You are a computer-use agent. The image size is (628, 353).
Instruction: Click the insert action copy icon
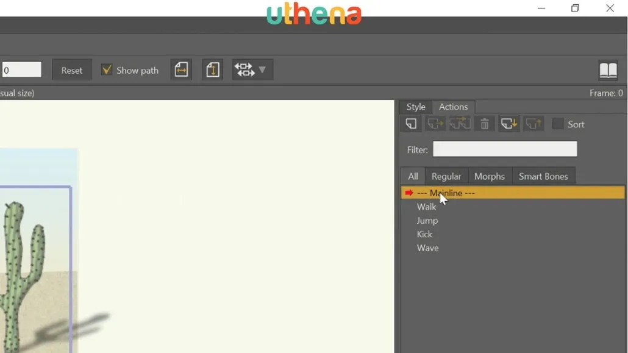click(460, 124)
